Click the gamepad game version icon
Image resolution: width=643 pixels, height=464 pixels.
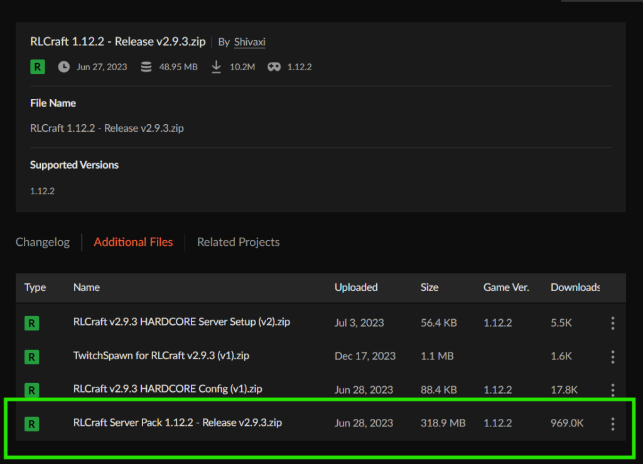274,66
